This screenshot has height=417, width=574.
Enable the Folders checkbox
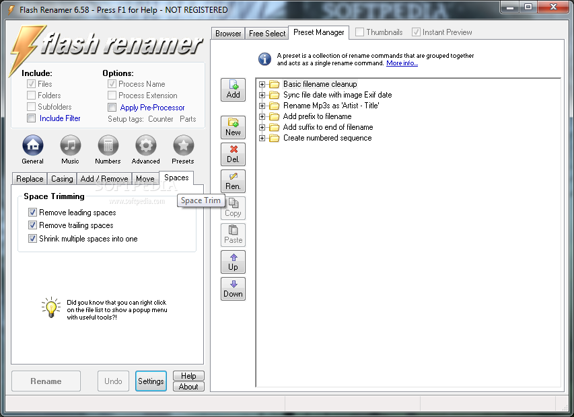pyautogui.click(x=31, y=95)
